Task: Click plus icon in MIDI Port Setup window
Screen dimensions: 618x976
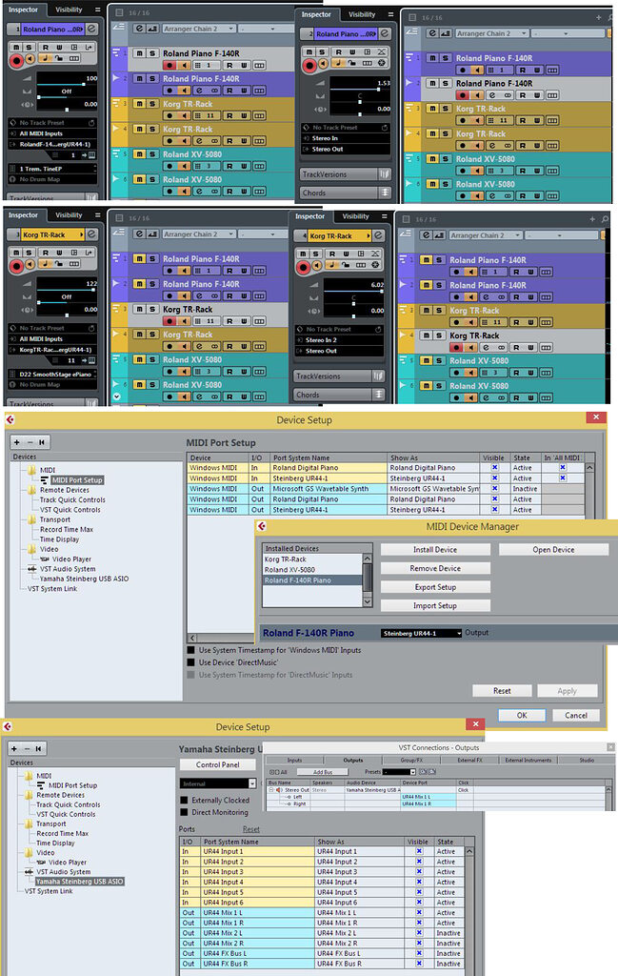Action: click(x=17, y=442)
